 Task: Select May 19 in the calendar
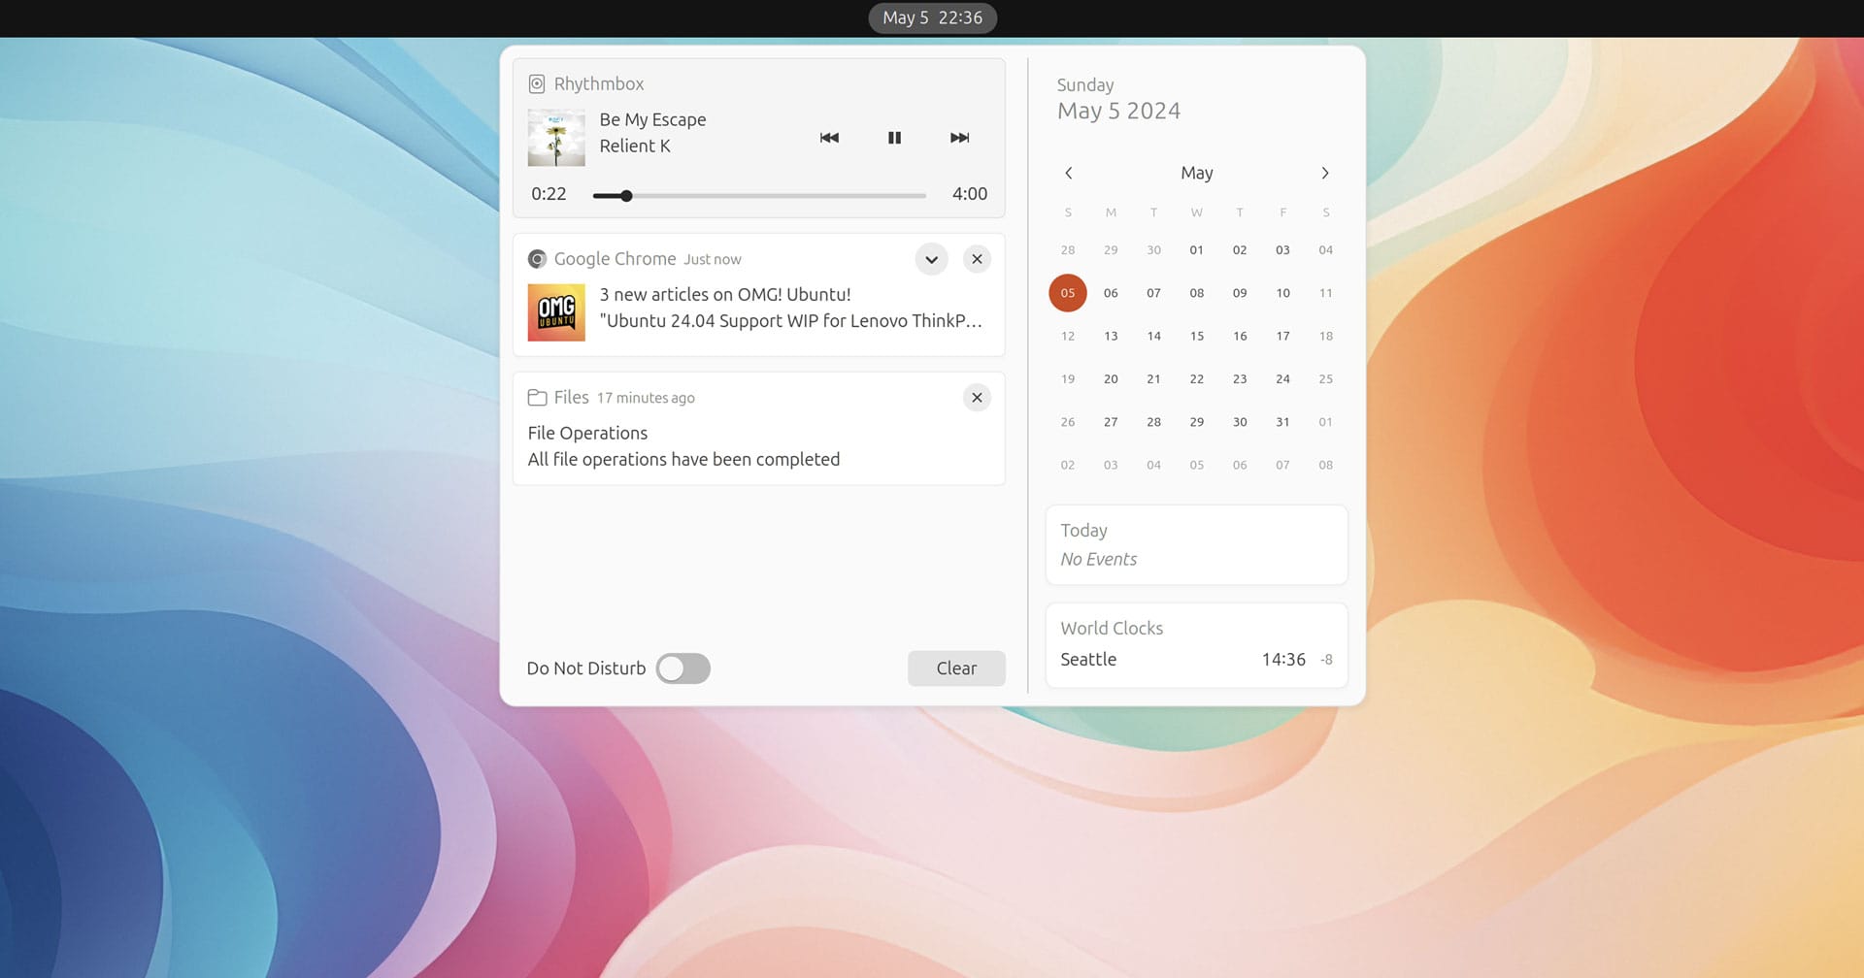click(x=1068, y=379)
